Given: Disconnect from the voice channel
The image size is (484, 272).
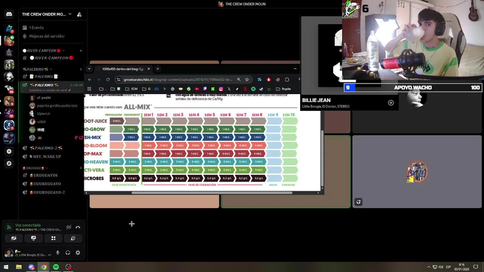Looking at the screenshot, I should tap(78, 227).
